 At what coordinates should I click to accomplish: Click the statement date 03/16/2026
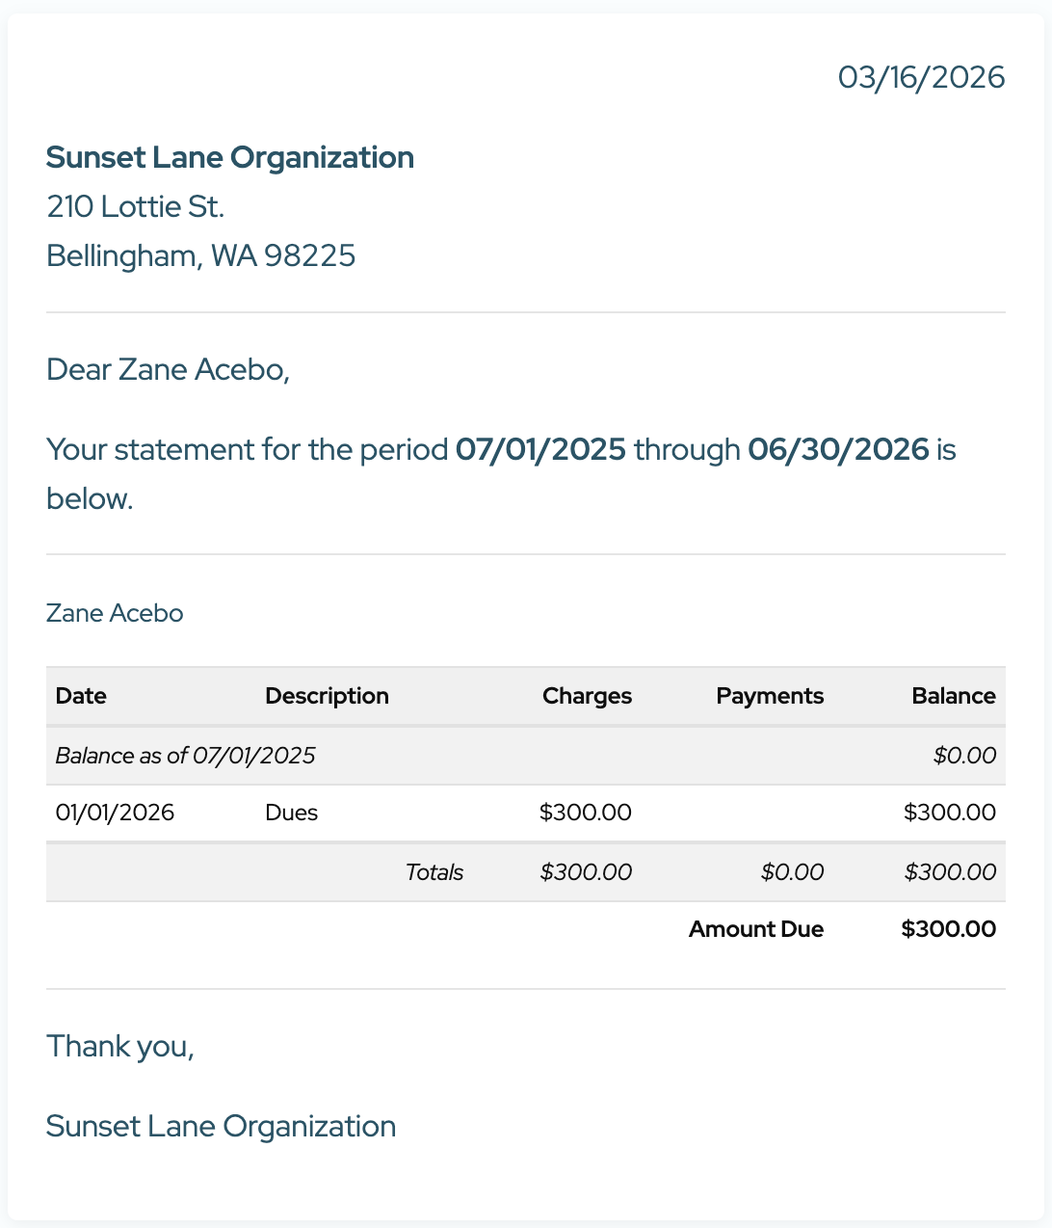pos(921,77)
